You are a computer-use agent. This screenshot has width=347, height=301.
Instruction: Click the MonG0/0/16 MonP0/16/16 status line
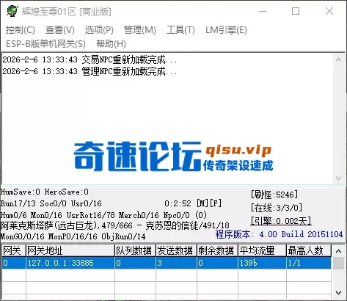(73, 236)
